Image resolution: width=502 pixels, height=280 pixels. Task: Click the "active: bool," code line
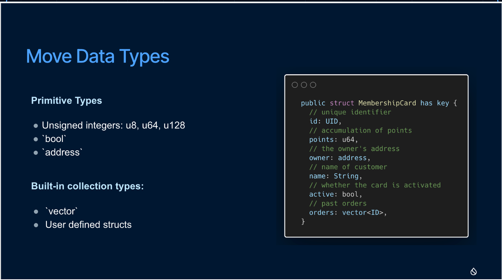(336, 194)
